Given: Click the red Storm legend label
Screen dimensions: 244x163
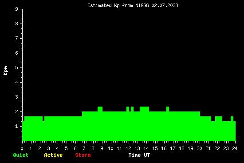Looking at the screenshot, I should [83, 155].
